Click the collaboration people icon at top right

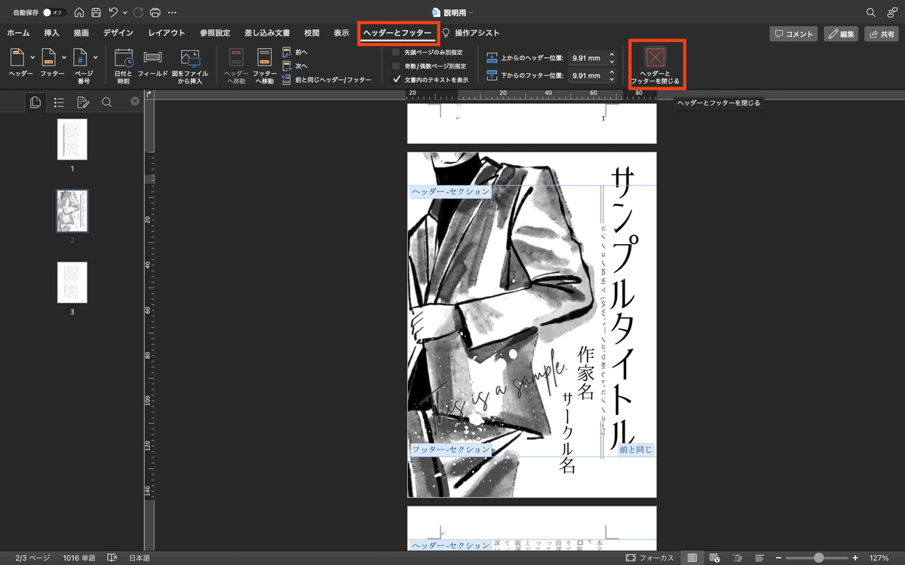coord(892,13)
